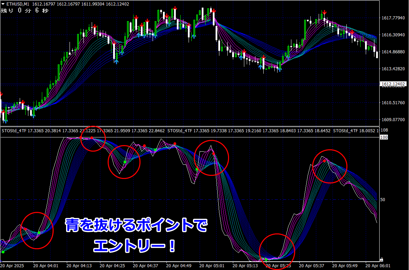Click the 20 Apr 05:13 time label
409x270 pixels.
pyautogui.click(x=245, y=266)
